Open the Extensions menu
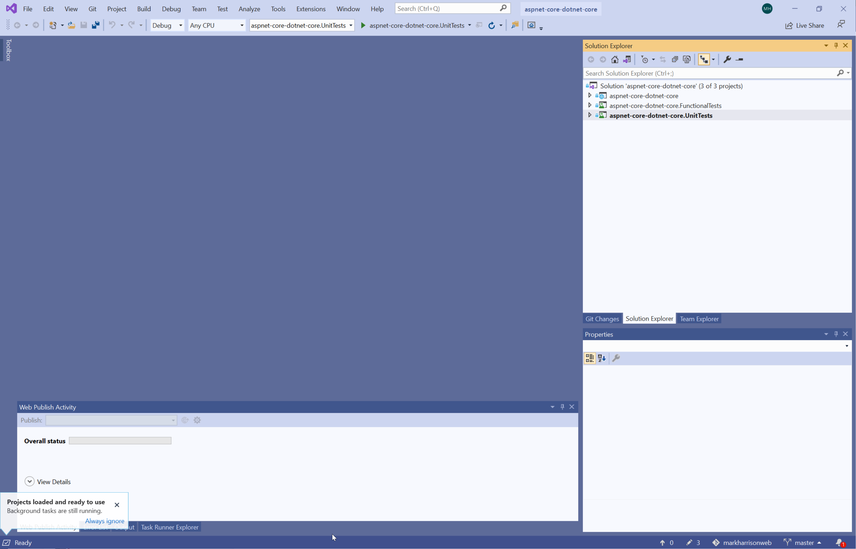 pyautogui.click(x=310, y=9)
